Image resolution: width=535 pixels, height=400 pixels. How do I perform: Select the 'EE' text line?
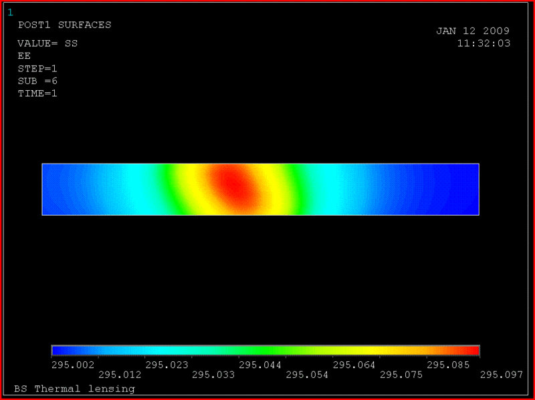pos(24,56)
